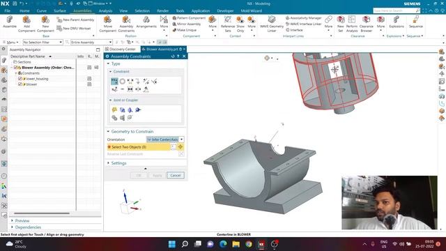
Task: Toggle the blower component checkbox
Action: (x=20, y=84)
